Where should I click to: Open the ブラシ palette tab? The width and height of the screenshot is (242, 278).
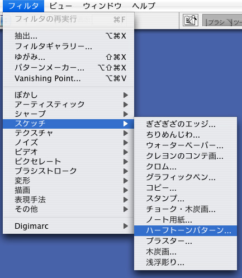coord(217,22)
